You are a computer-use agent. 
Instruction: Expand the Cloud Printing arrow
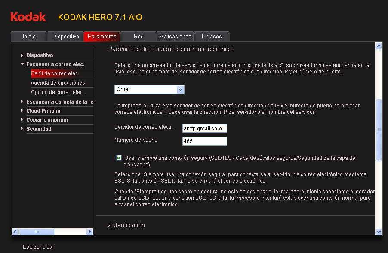[x=22, y=111]
